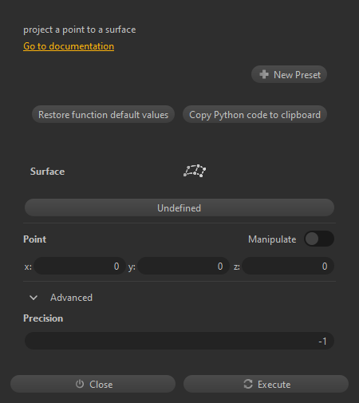Click the Precision value field
Viewport: 359px width, 403px height.
coord(179,341)
